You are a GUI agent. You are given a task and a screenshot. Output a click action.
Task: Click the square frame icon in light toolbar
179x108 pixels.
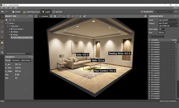[68, 16]
